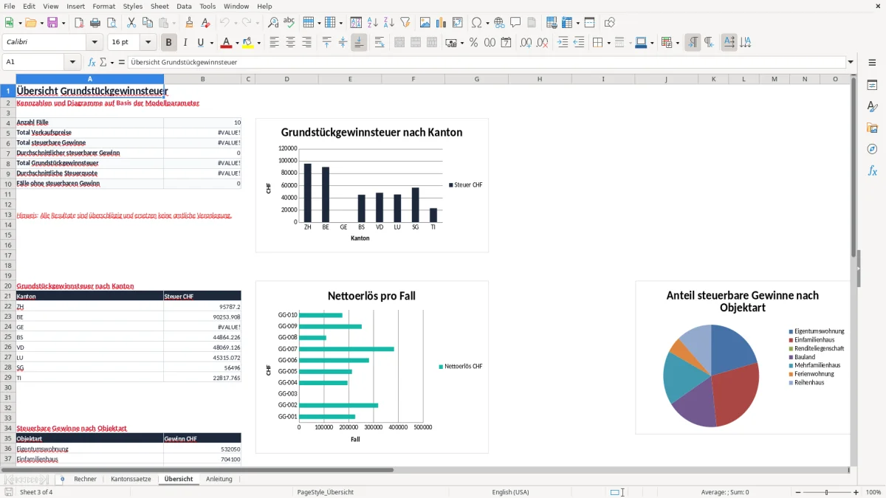Click the Insert Chart icon
886x498 pixels.
coord(441,23)
